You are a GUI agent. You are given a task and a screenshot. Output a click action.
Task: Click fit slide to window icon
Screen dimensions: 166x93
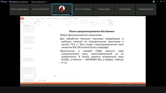(x=145, y=83)
